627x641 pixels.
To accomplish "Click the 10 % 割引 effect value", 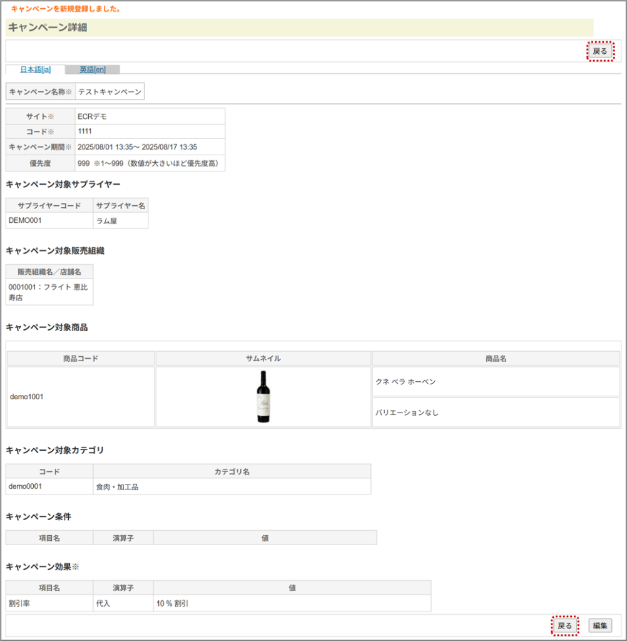I will coord(173,603).
